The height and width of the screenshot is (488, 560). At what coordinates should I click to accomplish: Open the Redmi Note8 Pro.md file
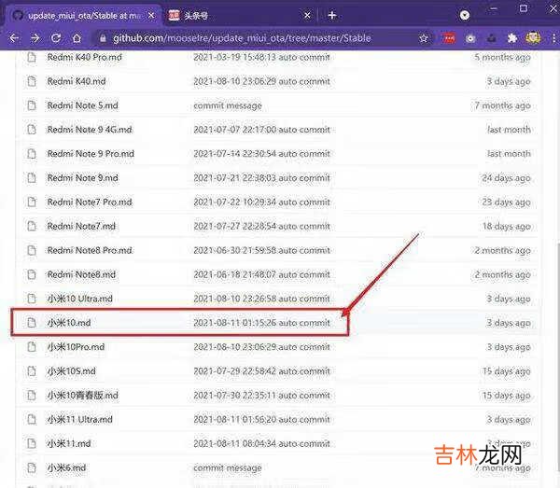coord(90,250)
